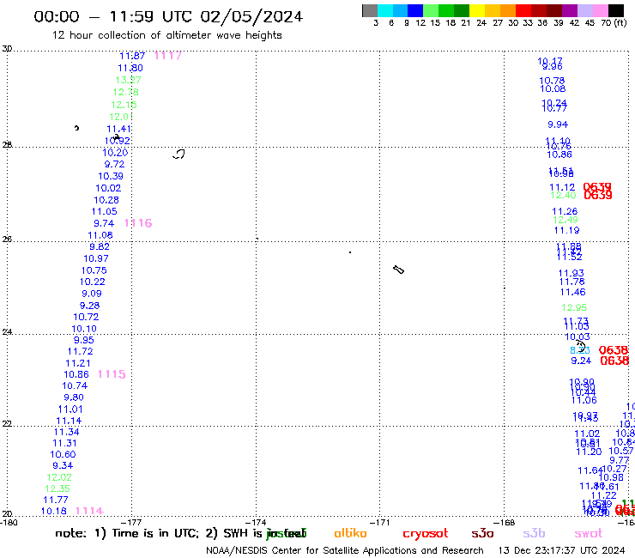
Task: Click the date range title '00:00 – 11:59 UTC 02/05/2024'
Action: pyautogui.click(x=168, y=16)
